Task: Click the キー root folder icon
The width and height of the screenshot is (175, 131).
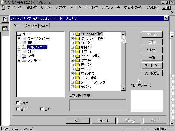Action: [19, 34]
